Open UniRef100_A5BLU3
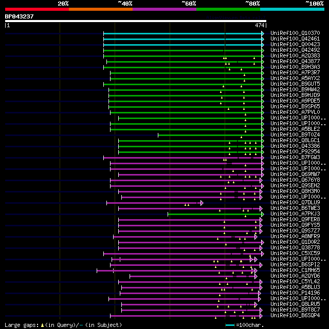329x329 pixels. (295, 287)
